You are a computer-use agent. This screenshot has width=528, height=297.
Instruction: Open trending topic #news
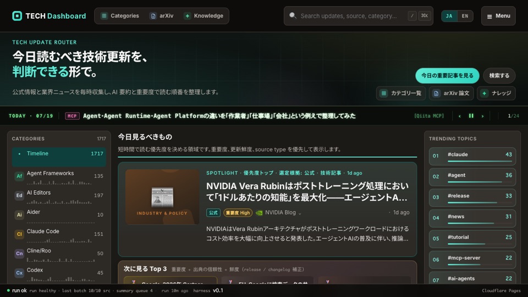[472, 218]
